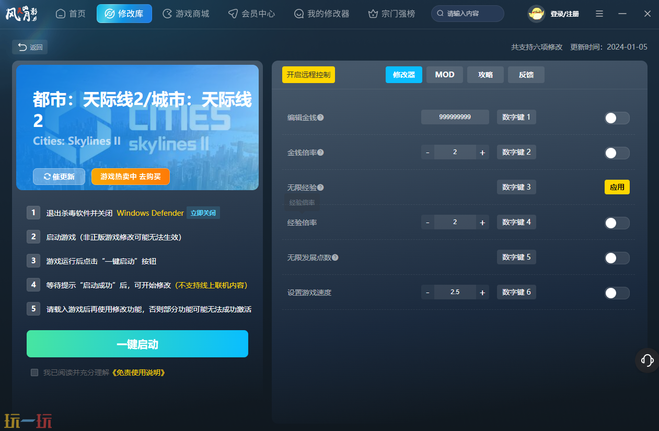Select the 修改库 tab
This screenshot has width=659, height=431.
click(124, 14)
